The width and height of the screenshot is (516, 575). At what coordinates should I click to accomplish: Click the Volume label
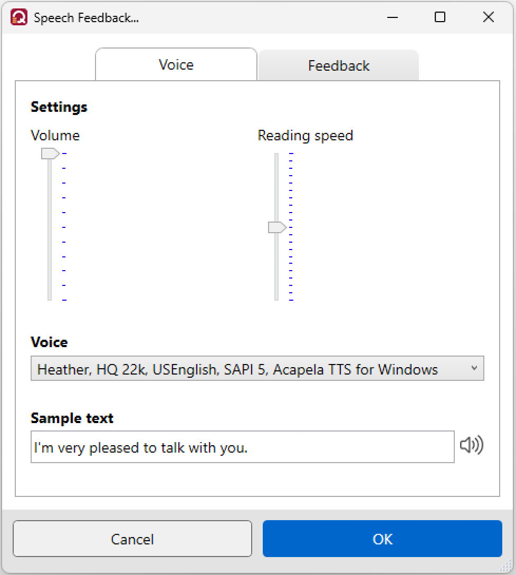(55, 136)
